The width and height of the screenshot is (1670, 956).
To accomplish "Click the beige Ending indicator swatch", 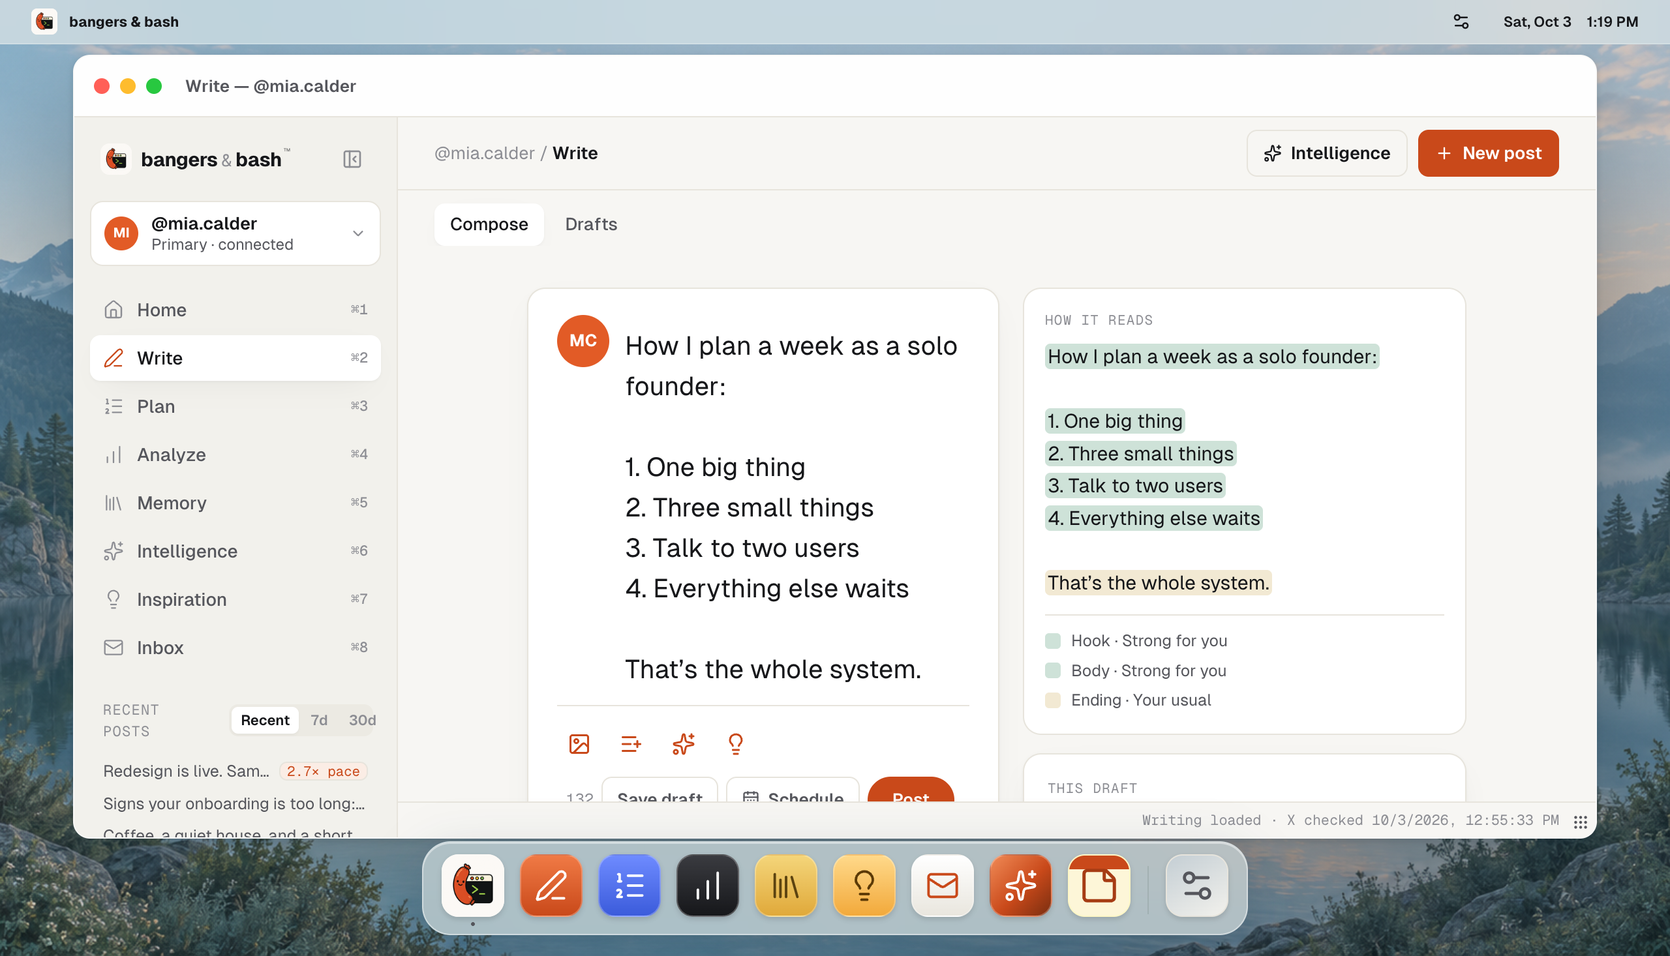I will pos(1052,700).
